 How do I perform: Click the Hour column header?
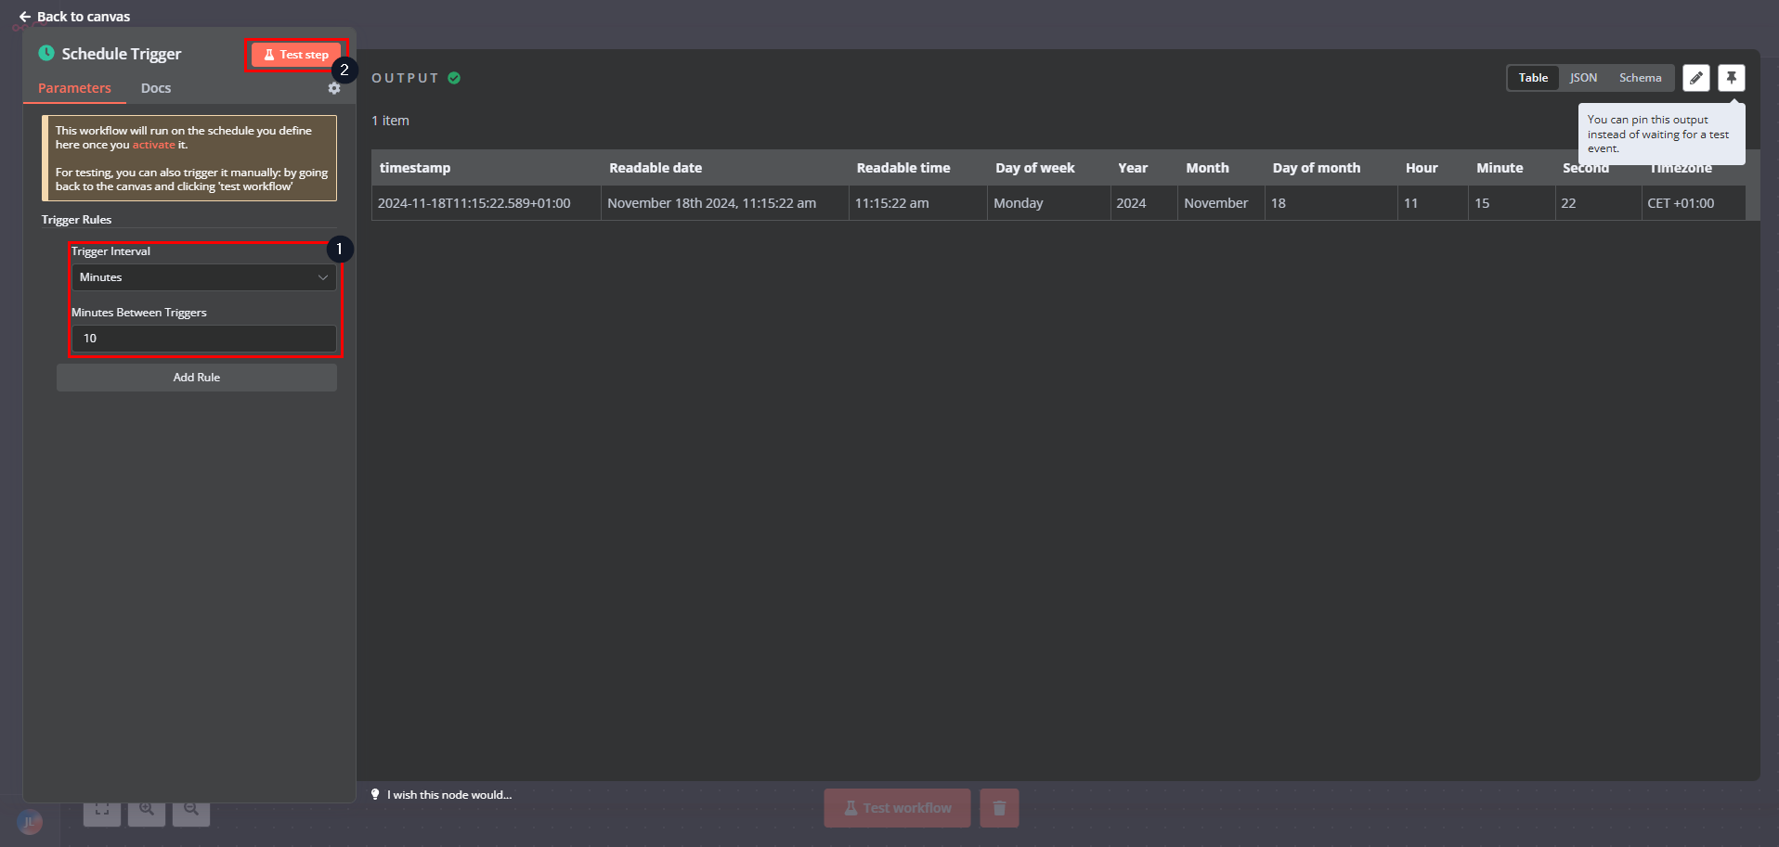1434,168
